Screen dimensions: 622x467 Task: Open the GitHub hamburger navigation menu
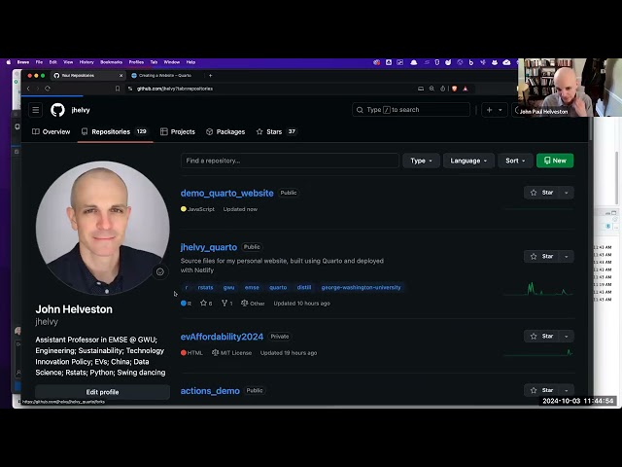click(x=35, y=110)
